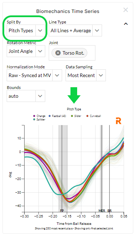Close the Biomechanics Time Series panel
Viewport: 135px width, 235px height.
point(126,10)
